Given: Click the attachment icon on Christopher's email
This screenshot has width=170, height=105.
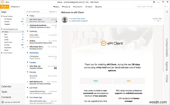Looking at the screenshot, I should coord(56,59).
